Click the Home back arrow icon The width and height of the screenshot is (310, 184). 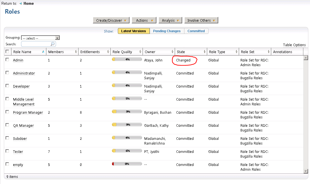point(21,4)
